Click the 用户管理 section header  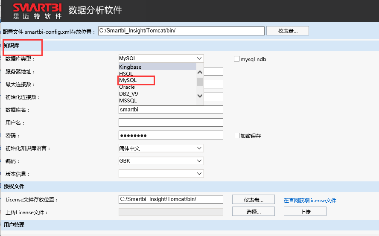pyautogui.click(x=14, y=225)
